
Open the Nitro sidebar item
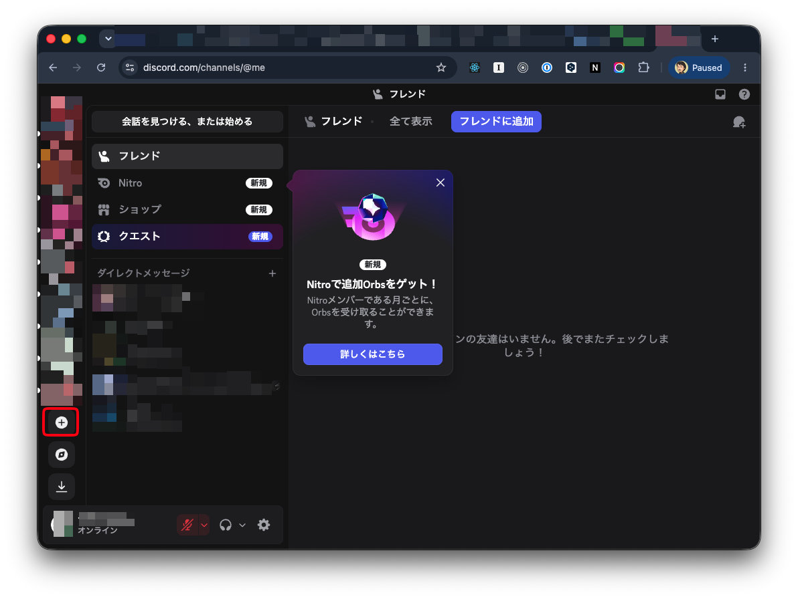click(x=187, y=183)
